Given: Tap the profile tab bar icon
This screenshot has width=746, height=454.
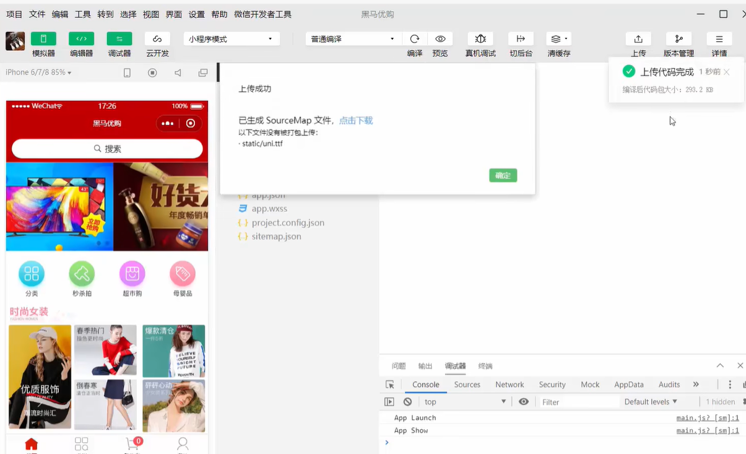Looking at the screenshot, I should pos(183,445).
